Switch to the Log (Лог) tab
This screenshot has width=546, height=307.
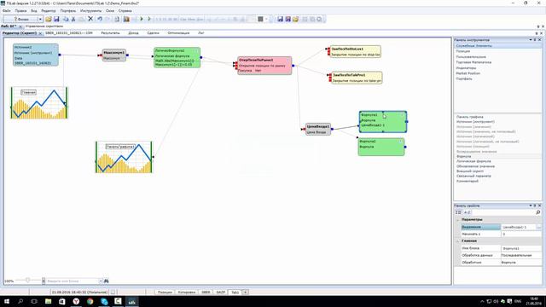pos(201,33)
